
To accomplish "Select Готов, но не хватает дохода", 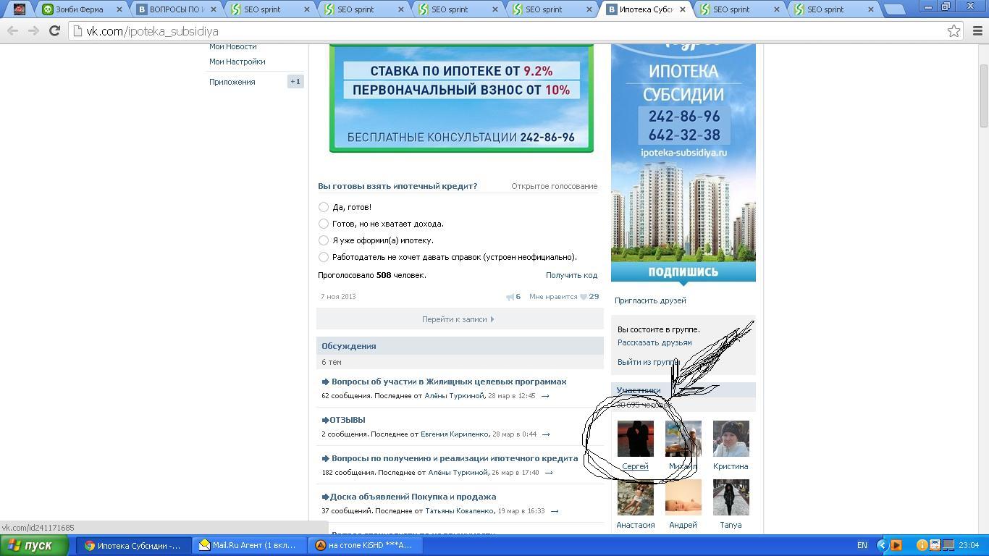I will coord(324,224).
